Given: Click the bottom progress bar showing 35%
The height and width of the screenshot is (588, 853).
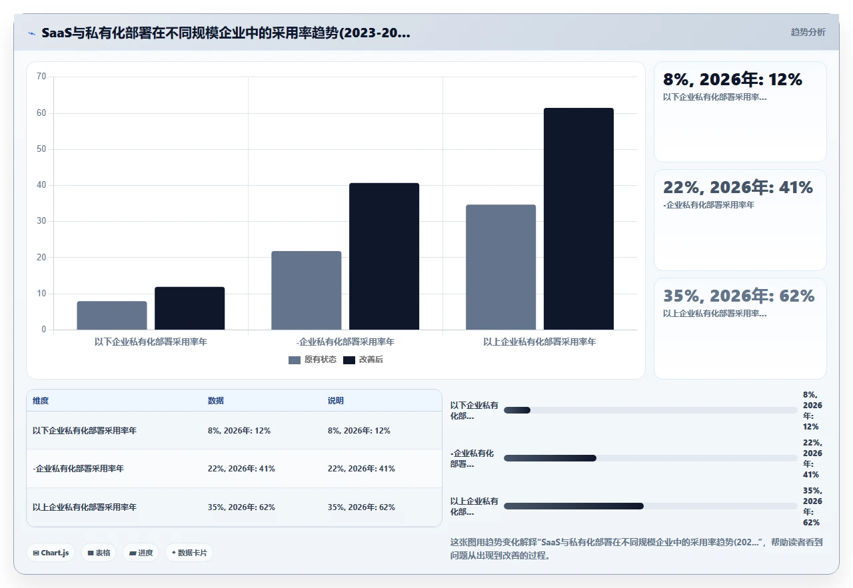Looking at the screenshot, I should pyautogui.click(x=650, y=506).
